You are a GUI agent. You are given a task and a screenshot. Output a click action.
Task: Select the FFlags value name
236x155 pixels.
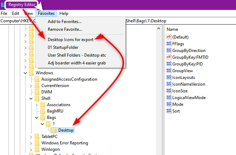point(178,44)
